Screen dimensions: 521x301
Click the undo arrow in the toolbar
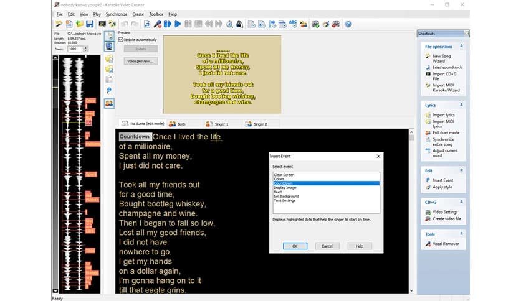125,24
